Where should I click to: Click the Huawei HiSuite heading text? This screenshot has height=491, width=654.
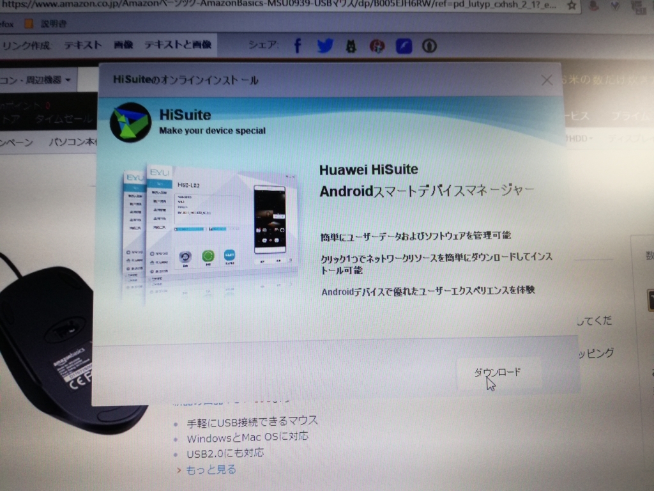point(369,169)
